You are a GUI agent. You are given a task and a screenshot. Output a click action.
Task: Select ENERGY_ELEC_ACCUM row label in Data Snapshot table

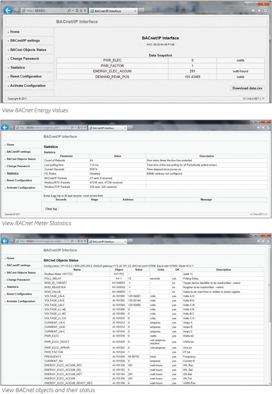(112, 71)
